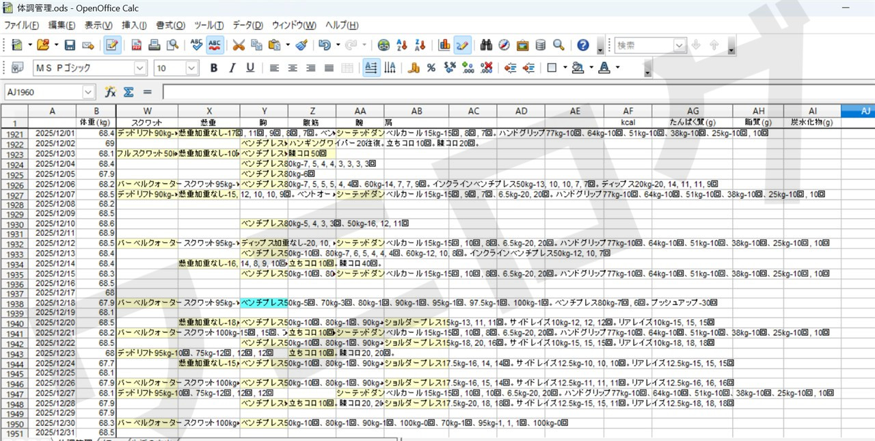Click the Format Paintbrush icon
The height and width of the screenshot is (441, 875).
[x=301, y=45]
